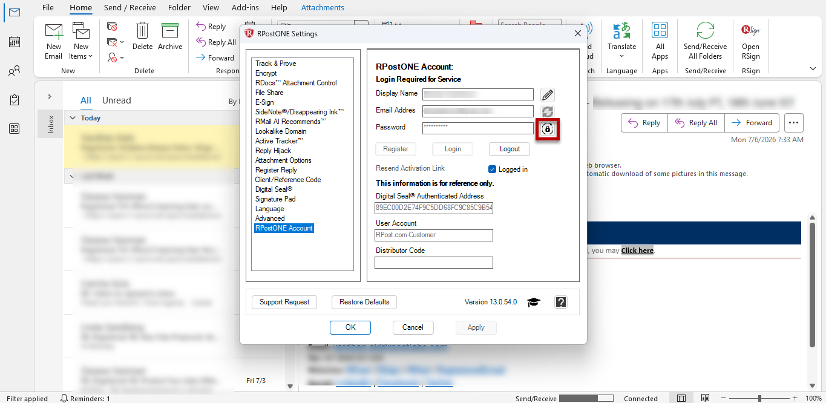826x403 pixels.
Task: Switch to the Unread messages filter
Action: click(117, 100)
